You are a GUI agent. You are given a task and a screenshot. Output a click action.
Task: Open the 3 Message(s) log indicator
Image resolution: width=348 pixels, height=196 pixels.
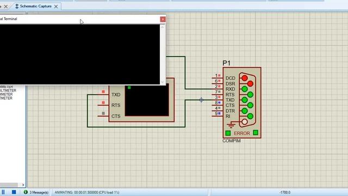pos(36,192)
